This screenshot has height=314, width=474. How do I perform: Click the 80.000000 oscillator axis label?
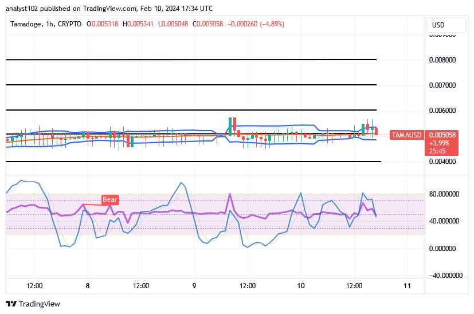point(444,194)
